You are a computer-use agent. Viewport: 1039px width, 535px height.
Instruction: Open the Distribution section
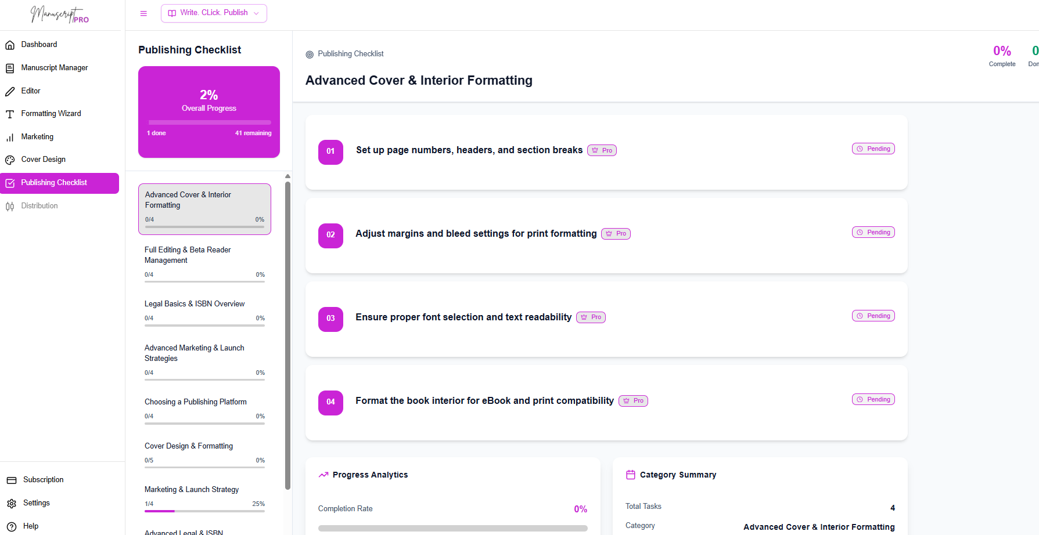pyautogui.click(x=39, y=205)
